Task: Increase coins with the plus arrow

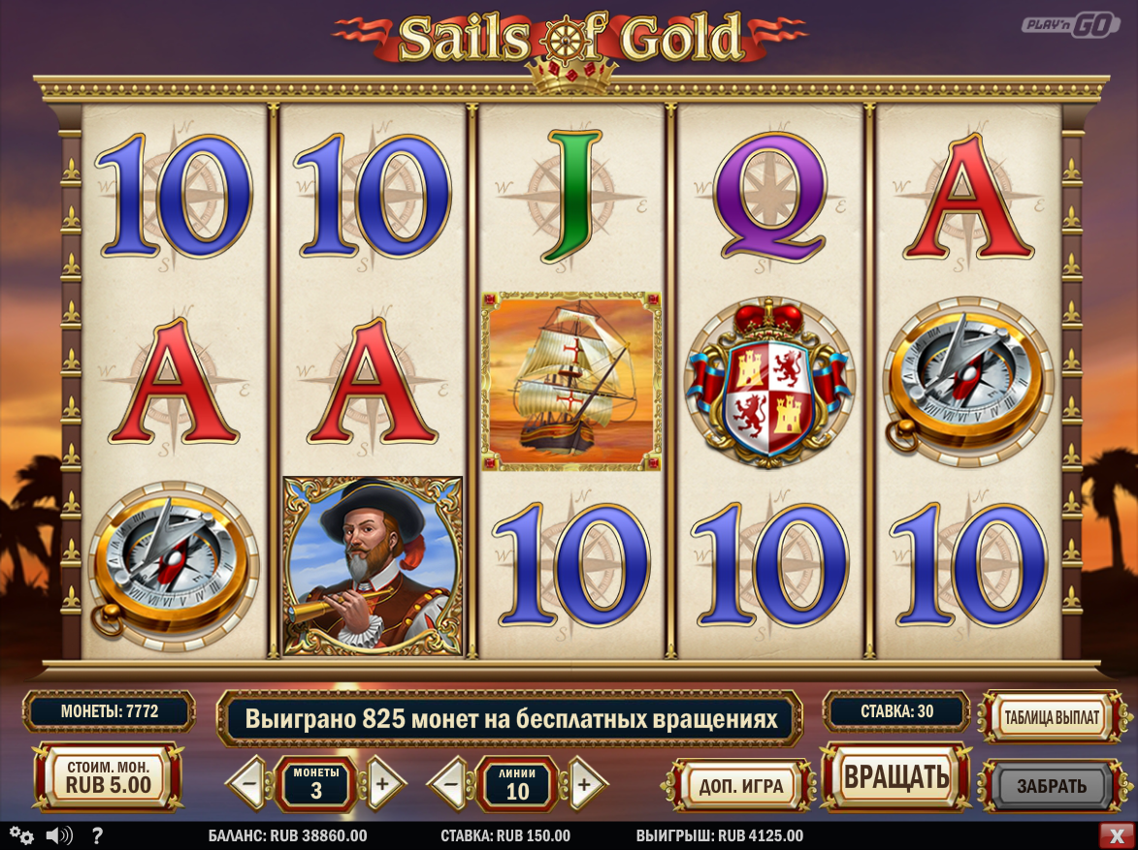Action: (382, 784)
